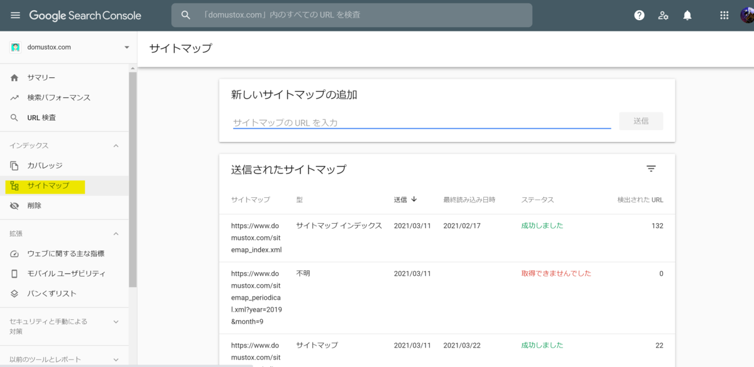Click the home icon beside サマリー
The height and width of the screenshot is (367, 754).
pos(14,77)
